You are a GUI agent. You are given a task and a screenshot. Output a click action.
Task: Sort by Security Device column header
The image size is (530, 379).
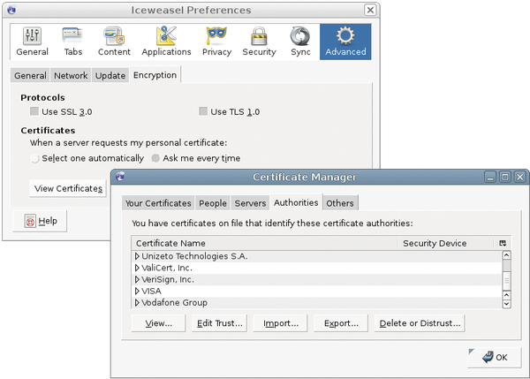pos(446,243)
